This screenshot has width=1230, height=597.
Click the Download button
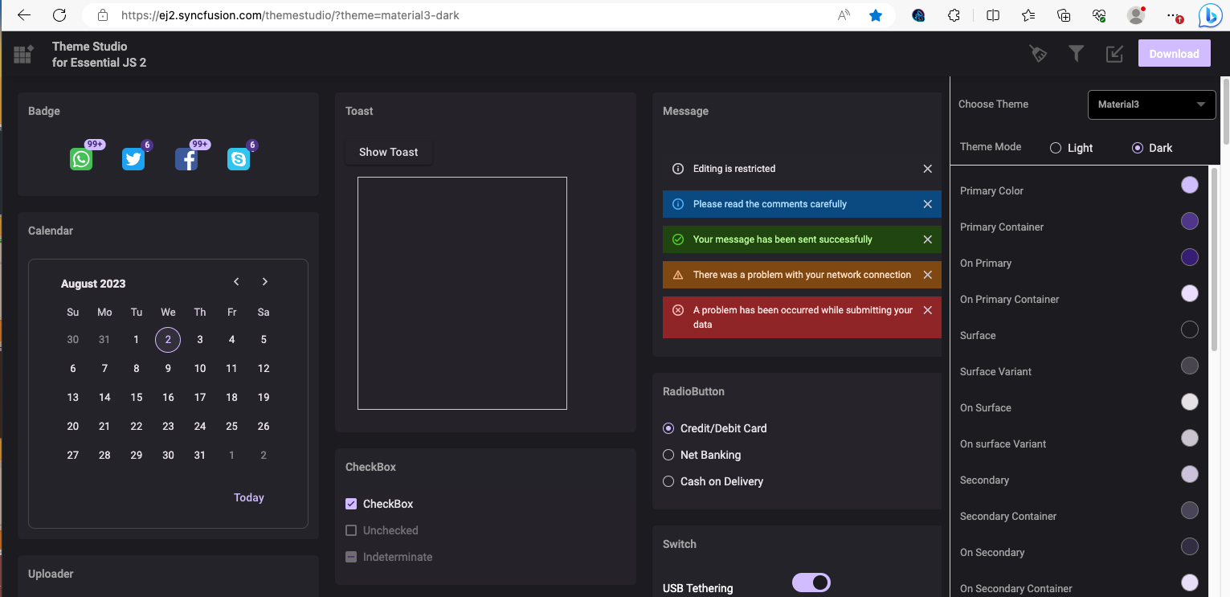coord(1174,54)
